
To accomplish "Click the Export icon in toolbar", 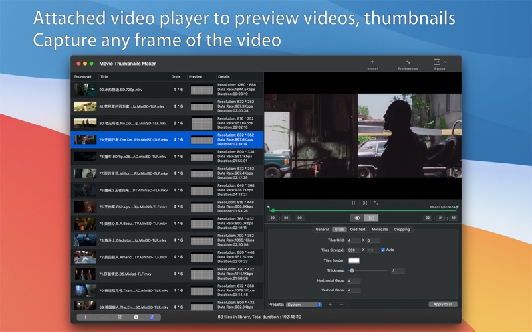I will (x=436, y=62).
